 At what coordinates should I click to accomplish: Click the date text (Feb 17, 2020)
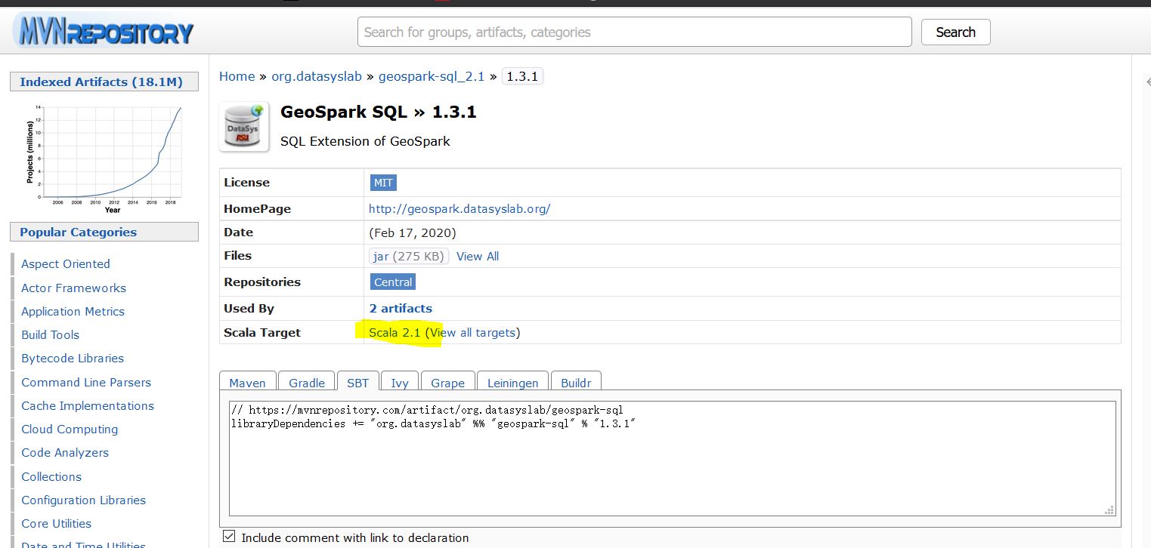(x=413, y=232)
